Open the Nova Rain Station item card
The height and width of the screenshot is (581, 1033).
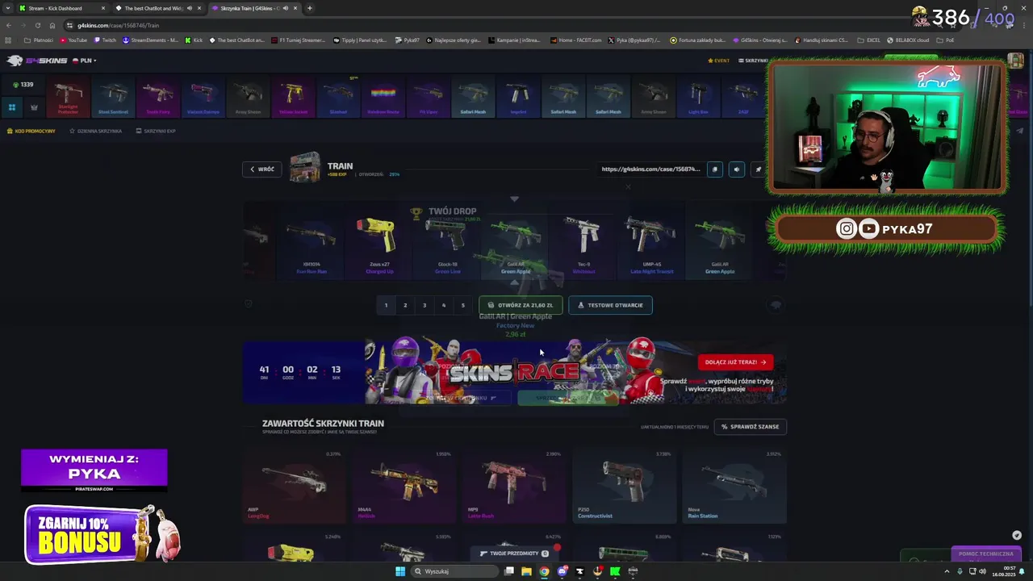point(734,486)
